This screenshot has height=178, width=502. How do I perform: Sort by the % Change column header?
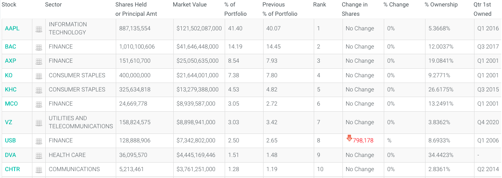(396, 5)
